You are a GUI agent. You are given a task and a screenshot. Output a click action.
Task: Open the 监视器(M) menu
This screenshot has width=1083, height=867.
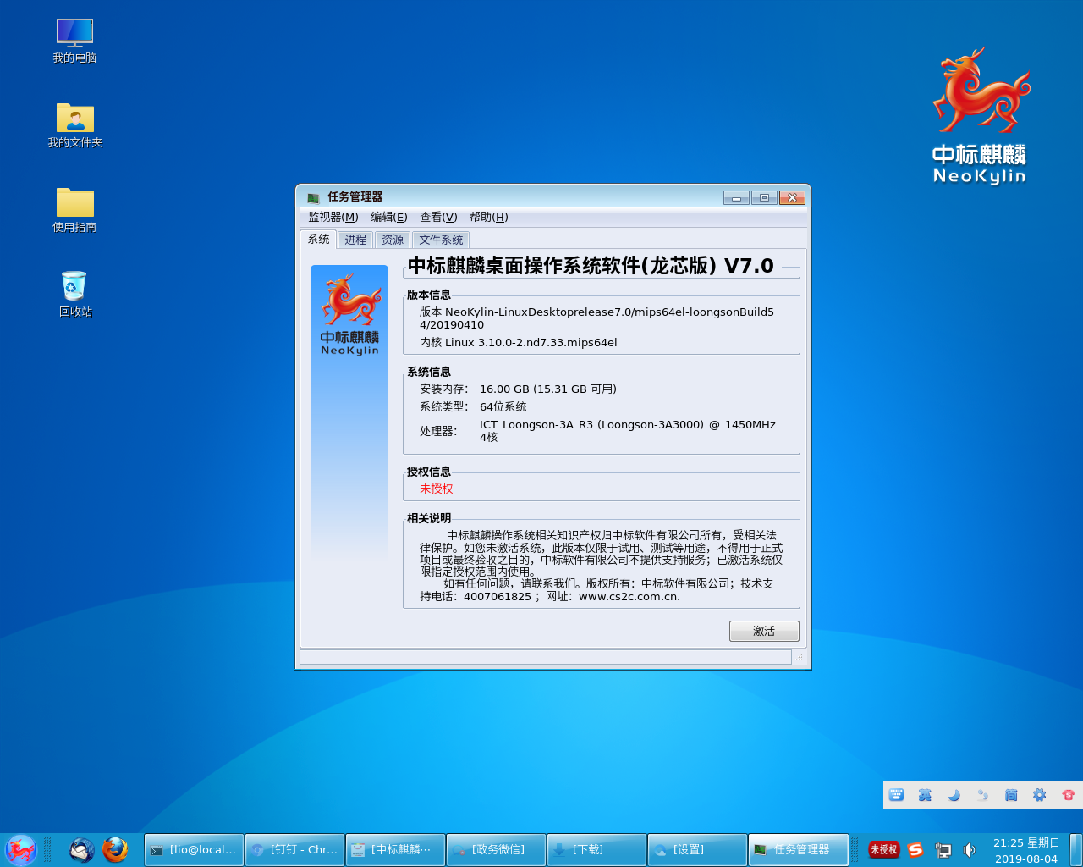[333, 217]
